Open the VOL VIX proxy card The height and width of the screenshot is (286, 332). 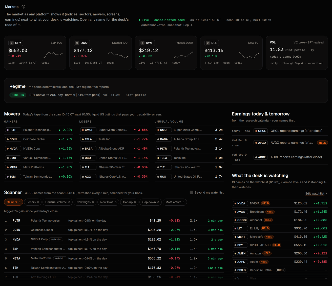tap(297, 53)
